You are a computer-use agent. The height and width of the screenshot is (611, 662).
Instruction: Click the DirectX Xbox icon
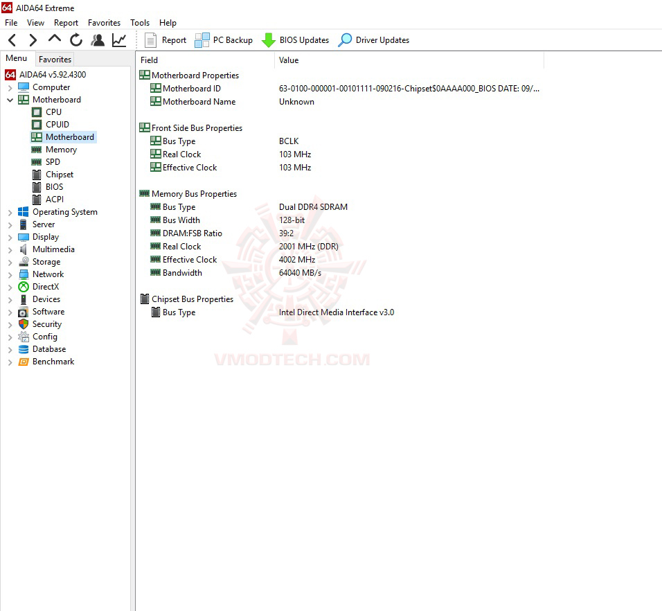pyautogui.click(x=24, y=287)
